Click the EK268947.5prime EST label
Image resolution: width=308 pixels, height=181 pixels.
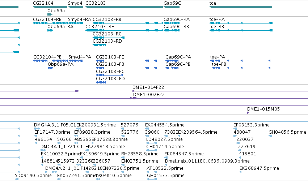(x=259, y=169)
